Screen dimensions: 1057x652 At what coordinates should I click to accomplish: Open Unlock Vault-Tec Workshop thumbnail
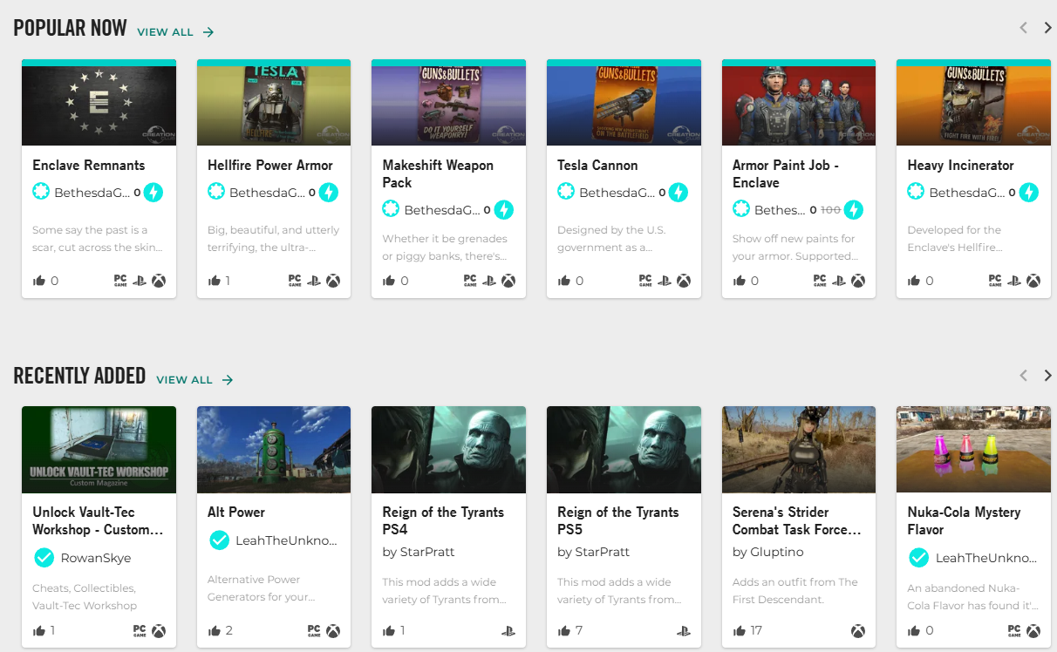99,450
